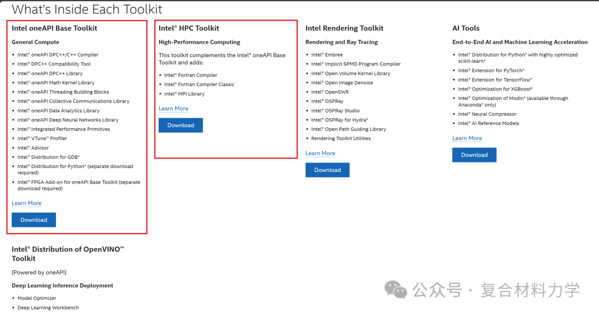The height and width of the screenshot is (314, 599).
Task: Click 'Intel Optimization of Modin' item
Action: click(x=513, y=102)
